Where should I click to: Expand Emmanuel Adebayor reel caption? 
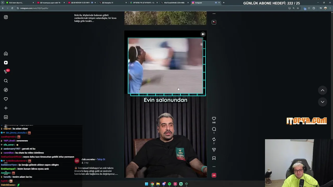coord(96,171)
